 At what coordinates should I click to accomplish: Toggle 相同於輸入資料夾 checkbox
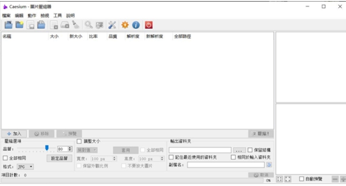233,157
